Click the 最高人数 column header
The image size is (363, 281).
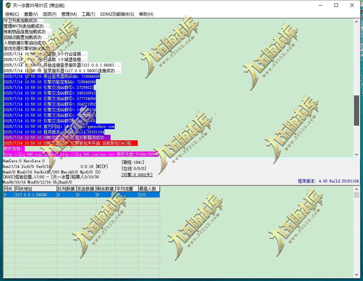click(x=149, y=189)
